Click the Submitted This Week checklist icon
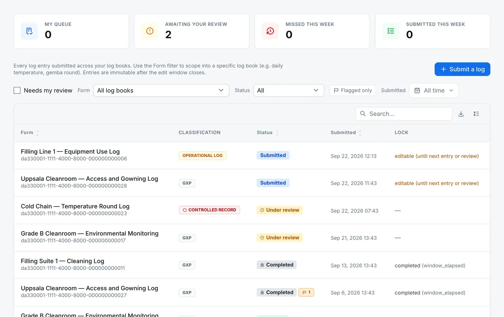Screen dimensions: 504x317 point(391,31)
